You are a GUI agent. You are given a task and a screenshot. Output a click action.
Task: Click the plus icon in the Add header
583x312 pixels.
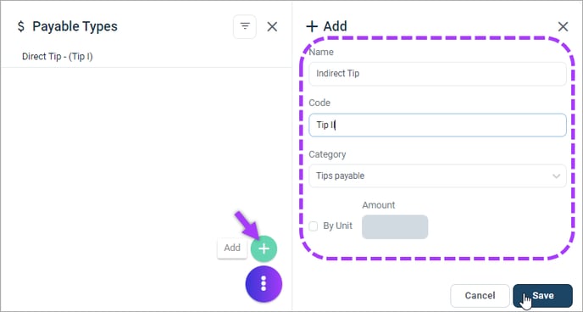[312, 26]
